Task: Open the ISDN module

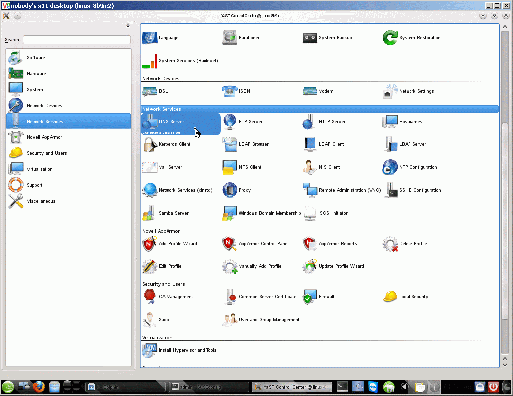Action: tap(236, 91)
